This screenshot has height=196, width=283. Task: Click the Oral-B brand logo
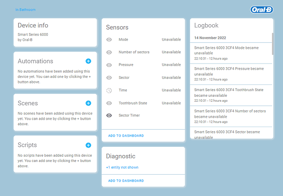pos(262,9)
